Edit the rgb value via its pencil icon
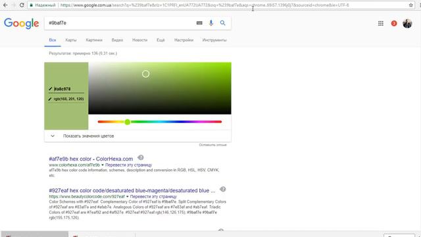Image resolution: width=421 pixels, height=237 pixels. click(50, 99)
